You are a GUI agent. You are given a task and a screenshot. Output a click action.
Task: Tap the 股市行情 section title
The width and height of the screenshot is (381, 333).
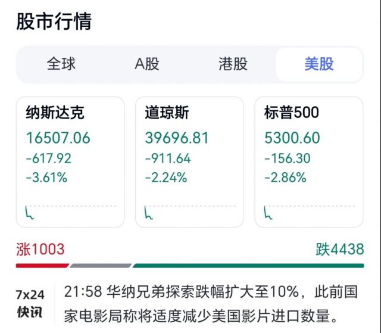point(54,21)
